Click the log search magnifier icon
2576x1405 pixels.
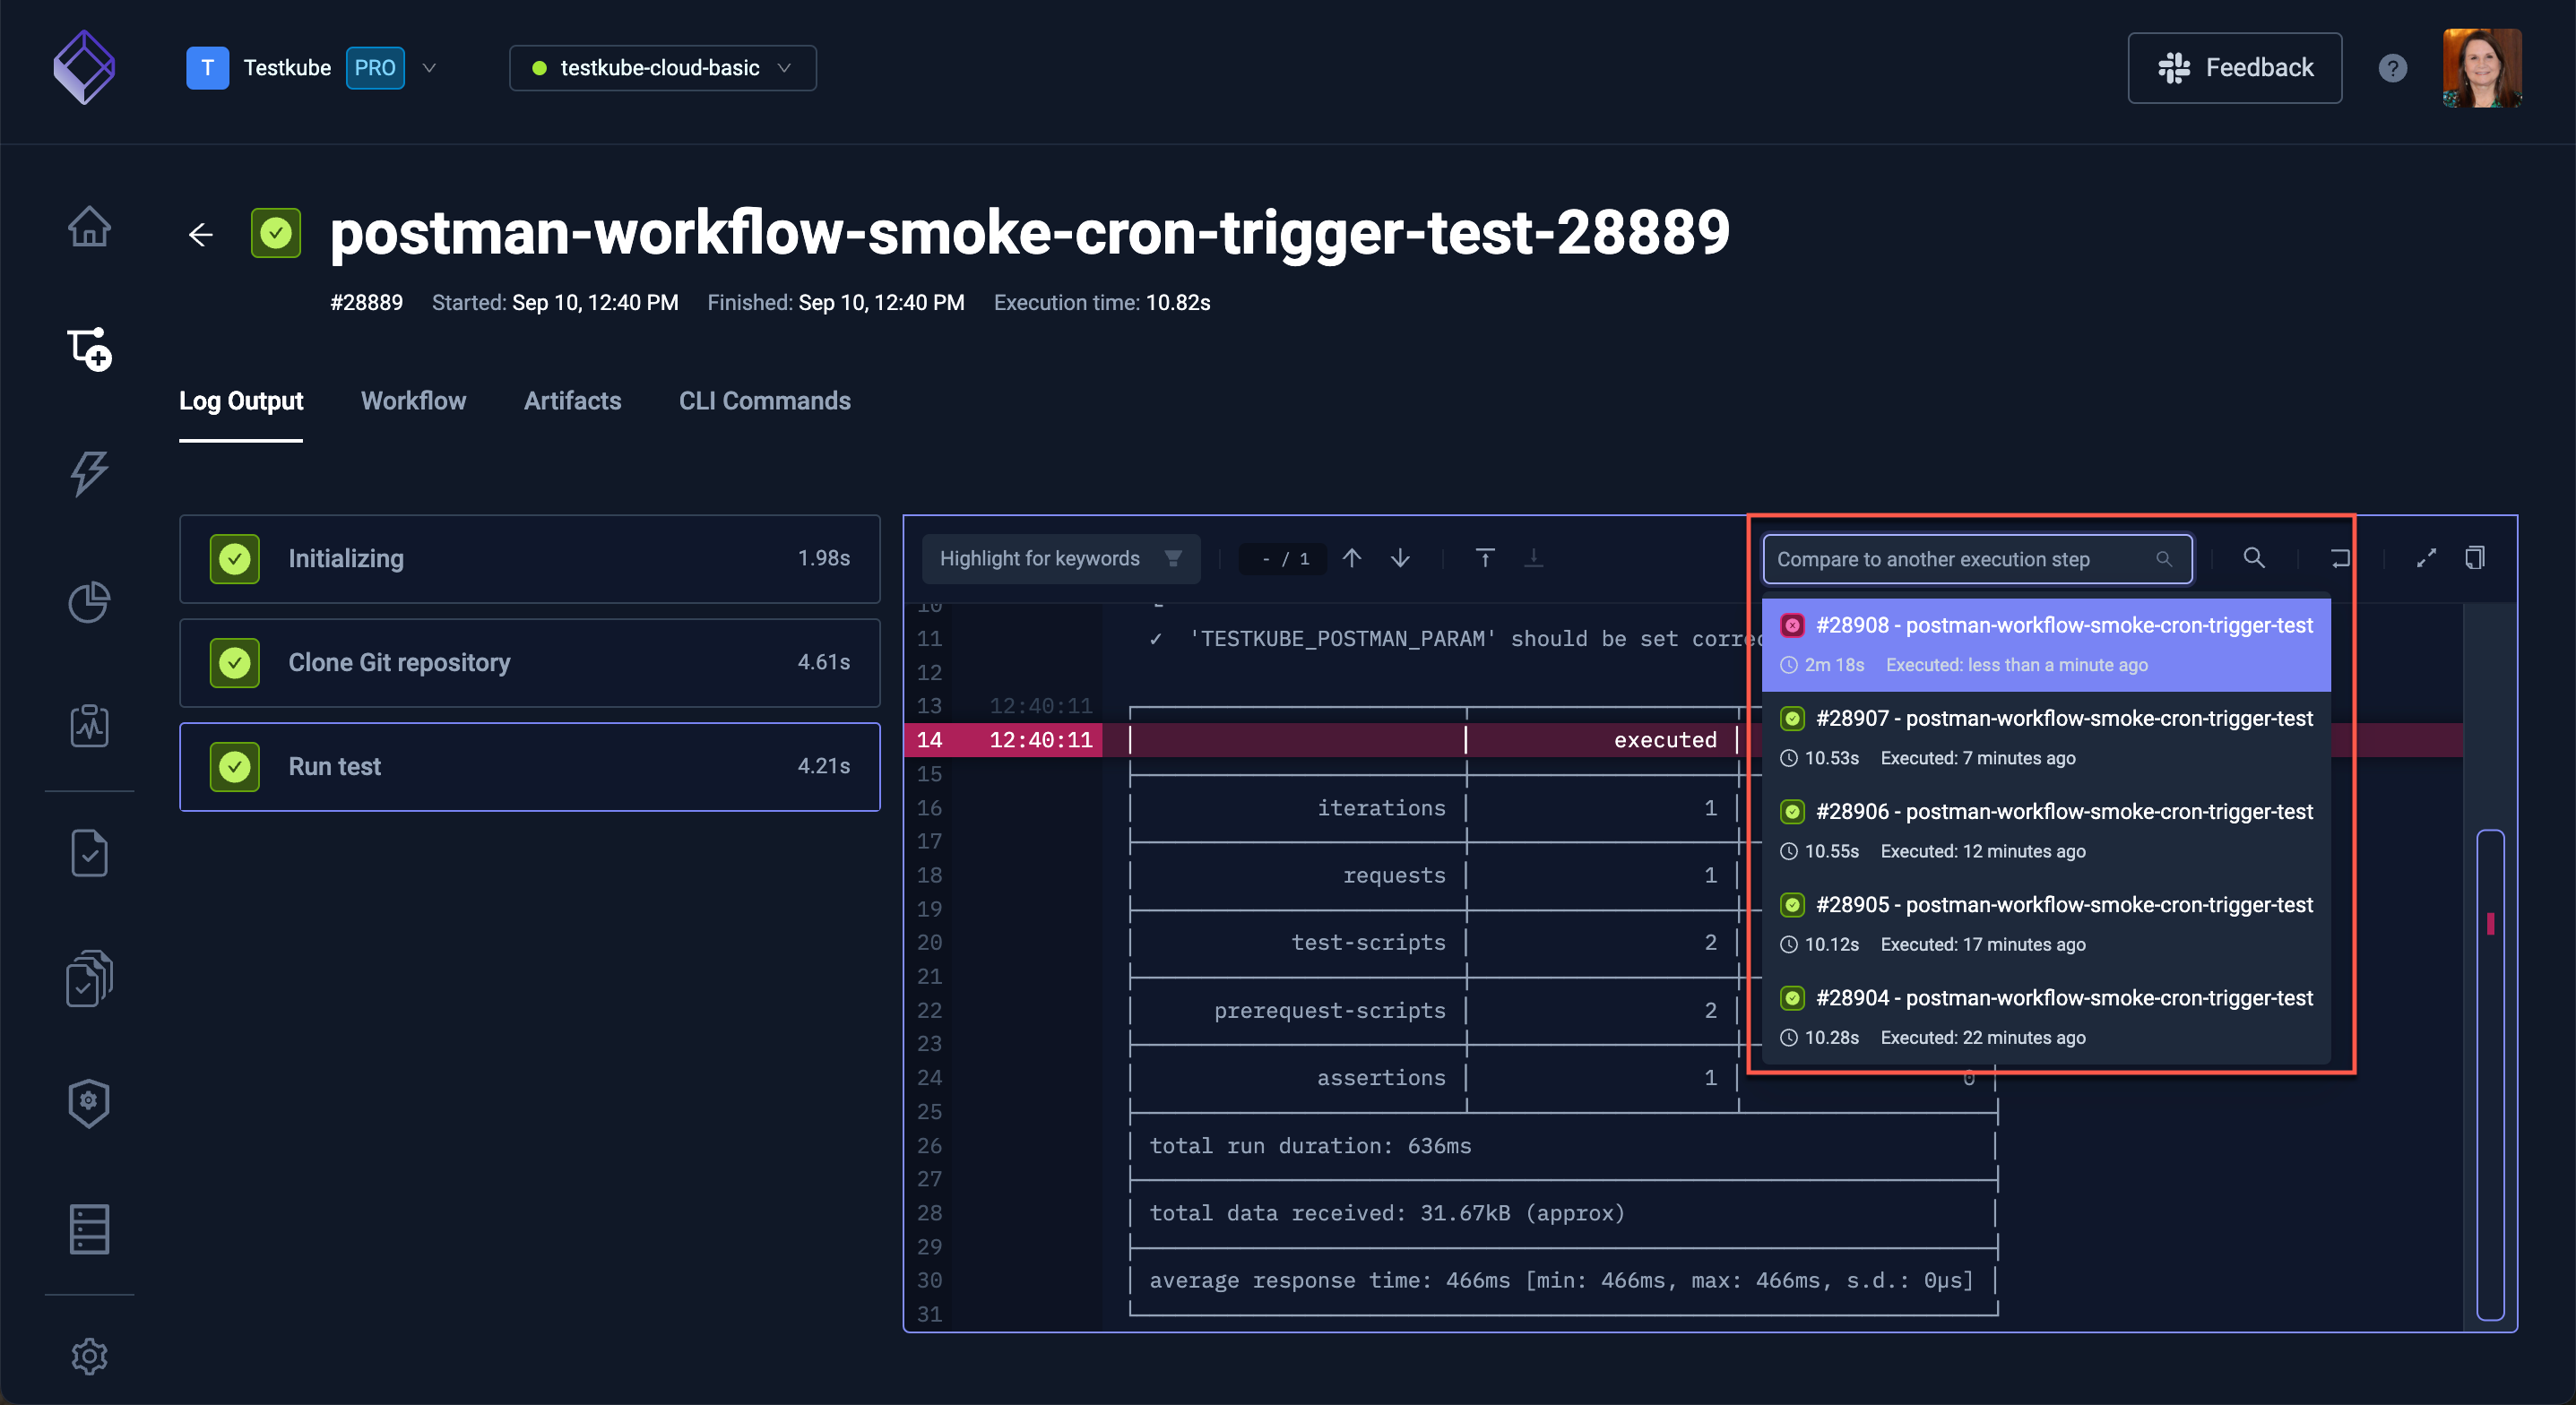2254,558
